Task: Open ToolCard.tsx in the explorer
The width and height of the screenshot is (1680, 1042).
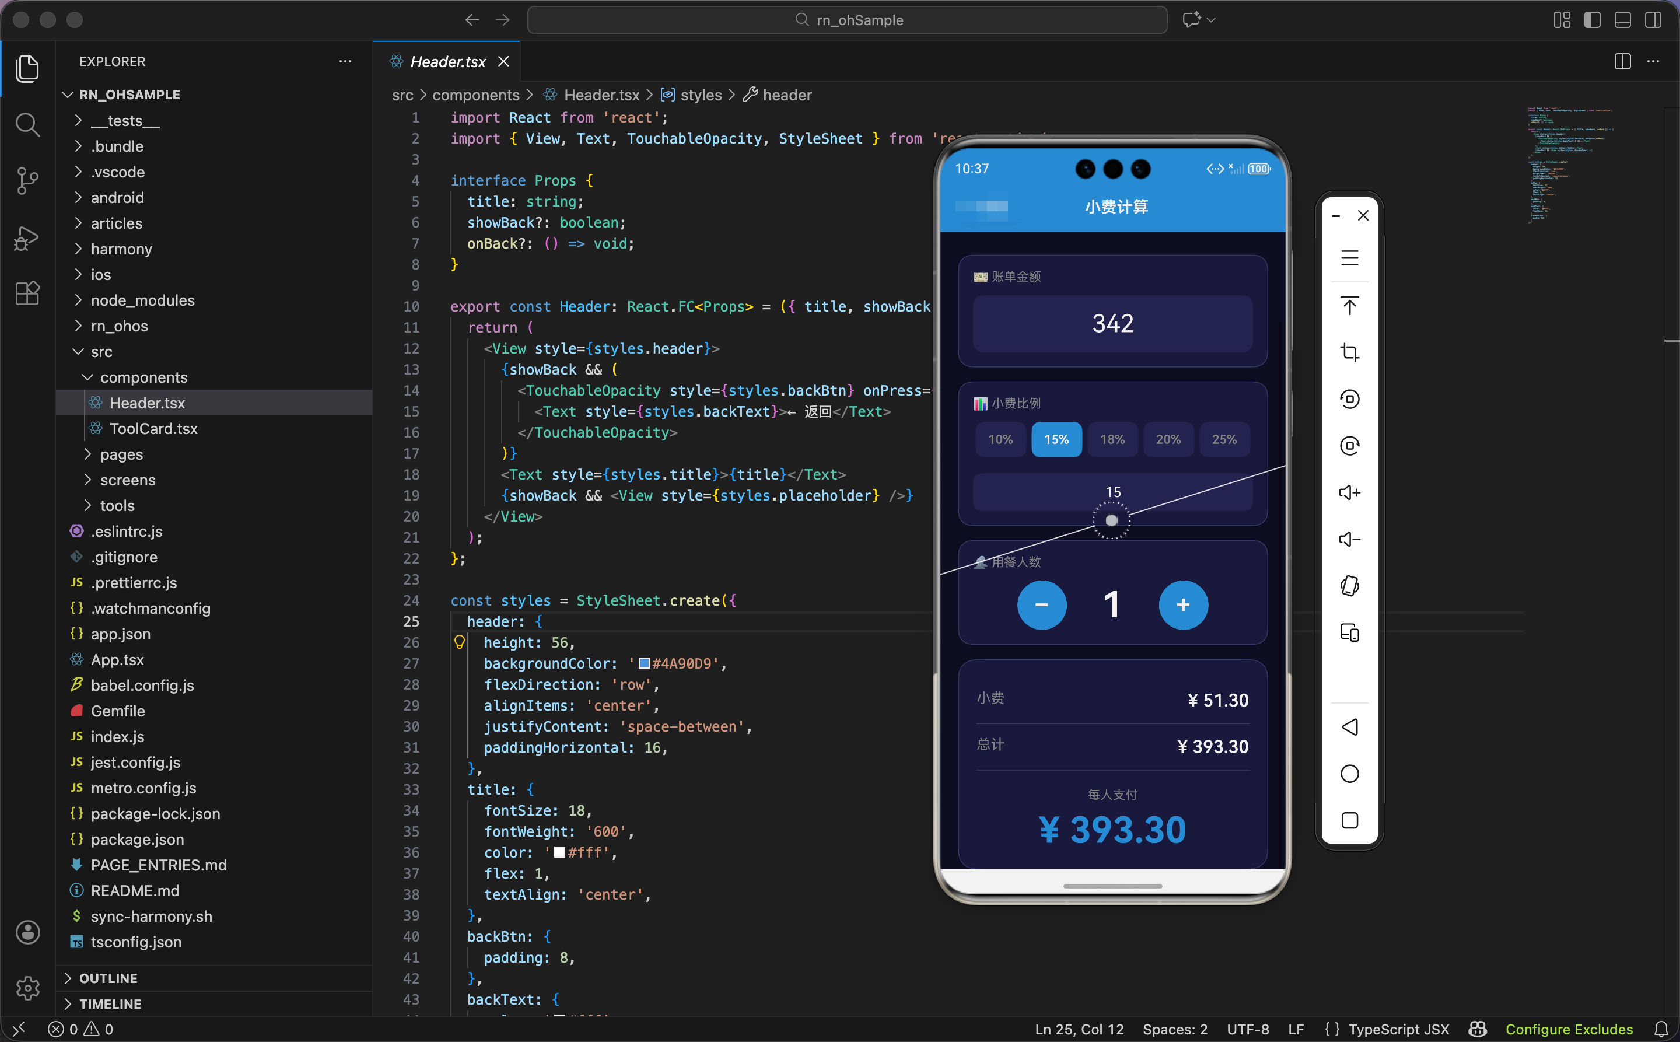Action: tap(213, 429)
